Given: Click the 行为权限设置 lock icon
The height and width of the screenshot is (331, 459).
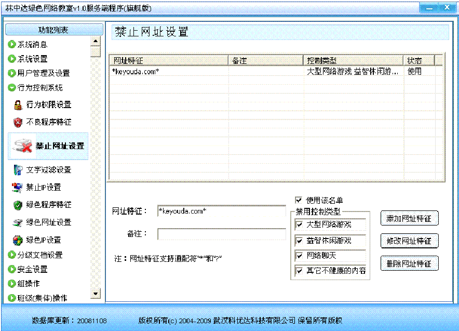Looking at the screenshot, I should (18, 105).
